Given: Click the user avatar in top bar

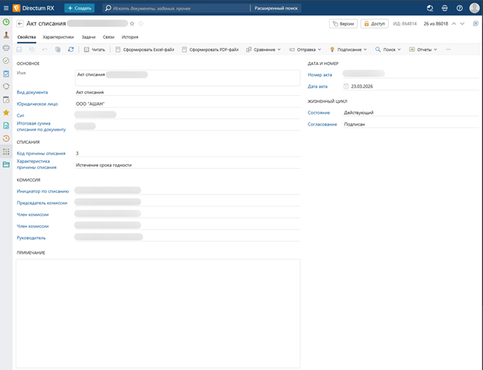Looking at the screenshot, I should pyautogui.click(x=474, y=8).
